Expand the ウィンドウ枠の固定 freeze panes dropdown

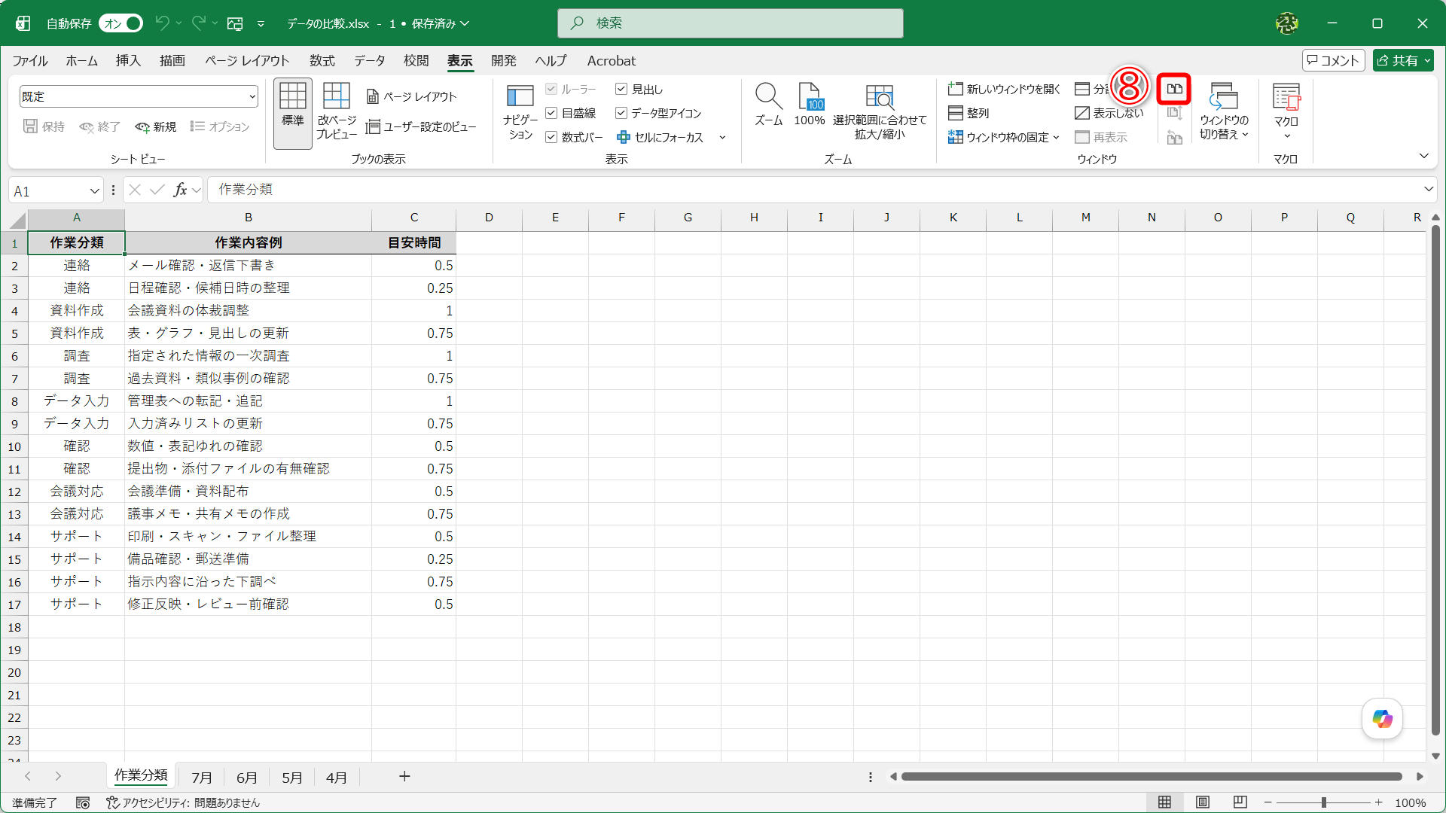tap(1004, 137)
